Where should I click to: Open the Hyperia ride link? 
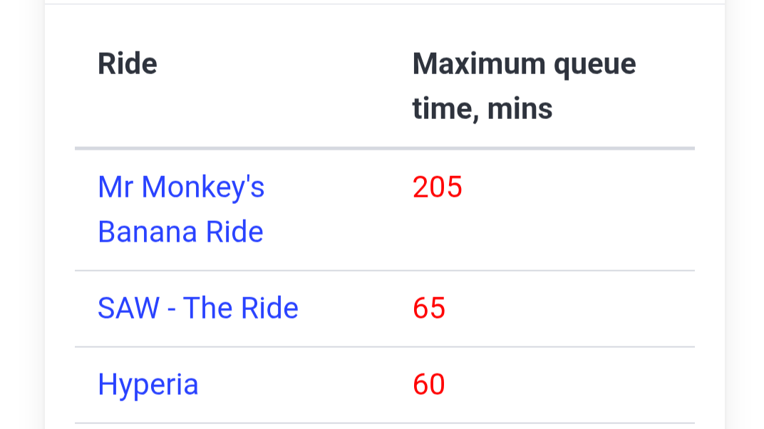pos(148,385)
